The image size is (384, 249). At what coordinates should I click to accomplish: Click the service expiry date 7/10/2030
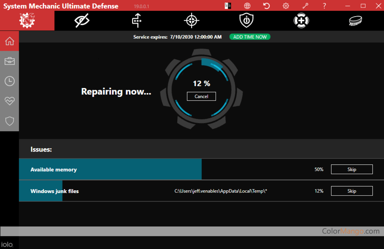tap(196, 37)
